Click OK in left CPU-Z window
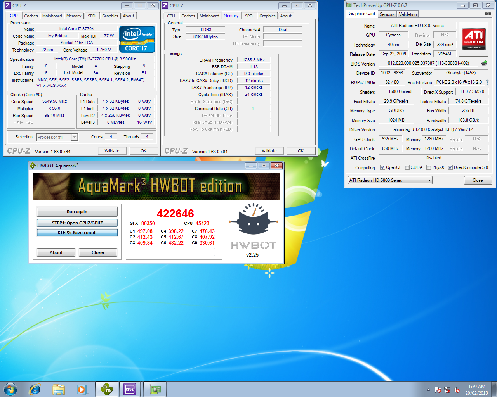Screen dimensions: 497x397 click(x=144, y=151)
